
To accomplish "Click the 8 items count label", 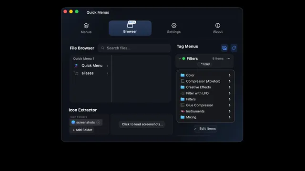I will click(x=218, y=58).
